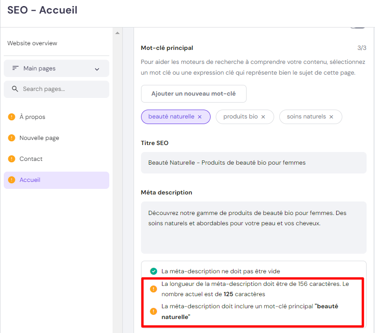Viewport: 375px width, 333px height.
Task: Click Ajouter un nouveau mot-clé
Action: point(193,94)
